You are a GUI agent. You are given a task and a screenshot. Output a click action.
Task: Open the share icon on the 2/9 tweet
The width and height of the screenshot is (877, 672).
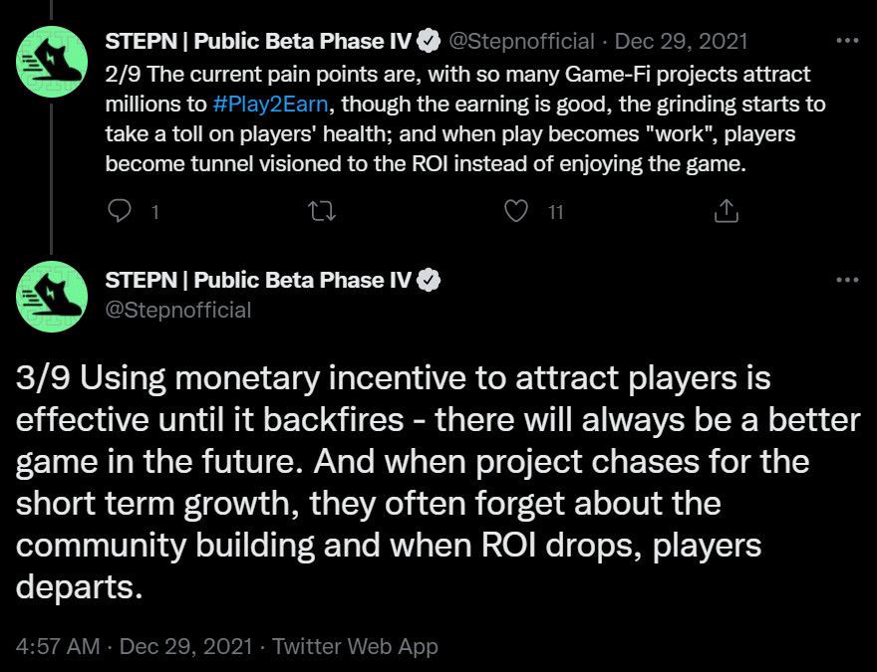(727, 211)
